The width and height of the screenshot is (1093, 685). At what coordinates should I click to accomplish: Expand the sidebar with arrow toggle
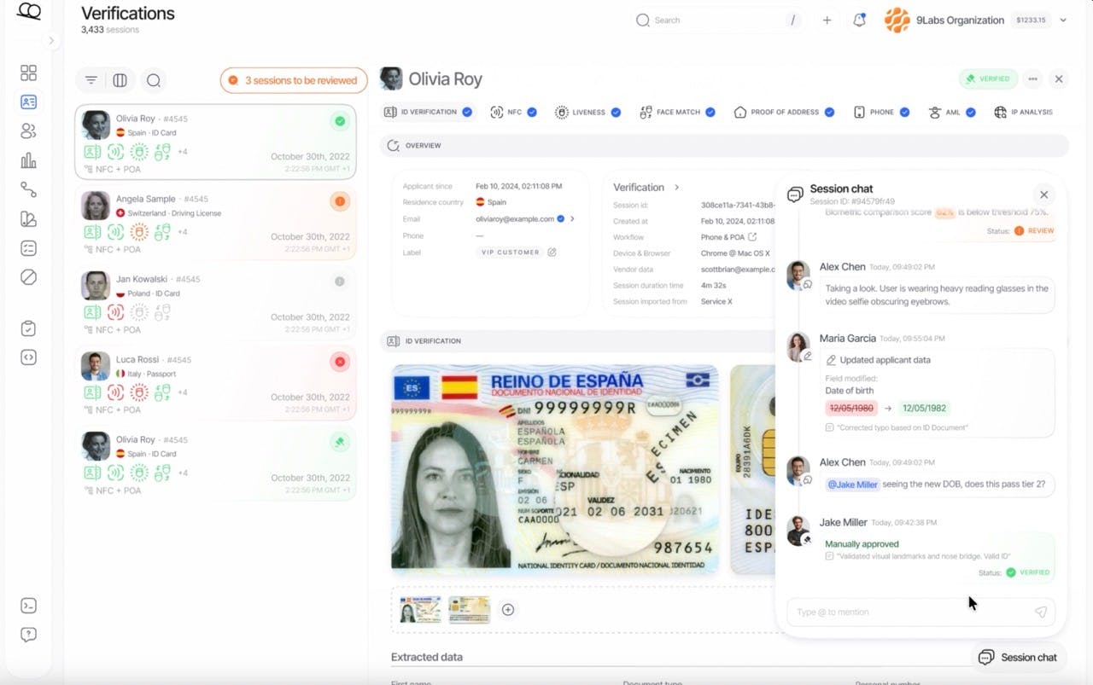50,40
